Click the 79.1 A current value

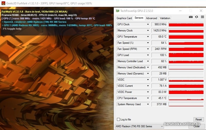pyautogui.click(x=159, y=86)
